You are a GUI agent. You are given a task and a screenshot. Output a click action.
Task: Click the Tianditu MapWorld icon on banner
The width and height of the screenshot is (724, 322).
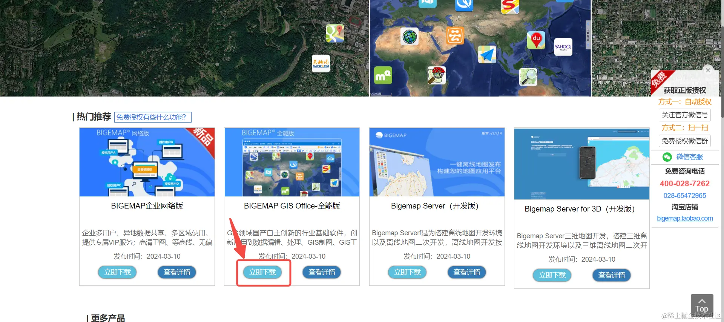pyautogui.click(x=321, y=63)
